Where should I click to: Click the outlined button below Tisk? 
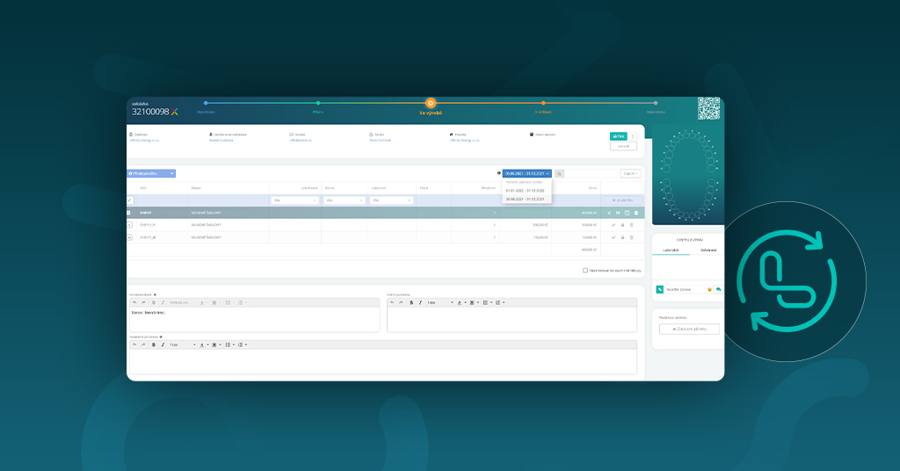point(623,146)
